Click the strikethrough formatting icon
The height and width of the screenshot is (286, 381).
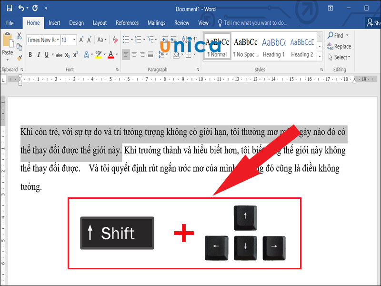click(x=58, y=53)
